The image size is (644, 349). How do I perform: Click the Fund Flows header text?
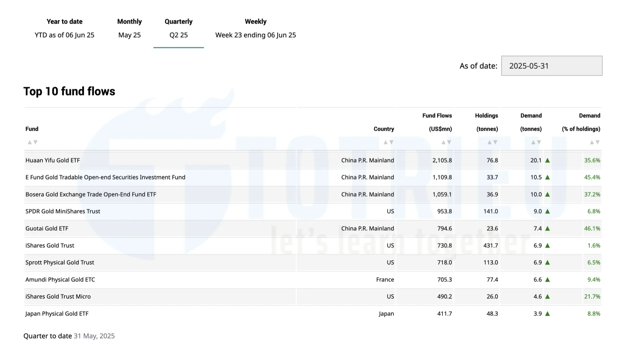point(437,122)
